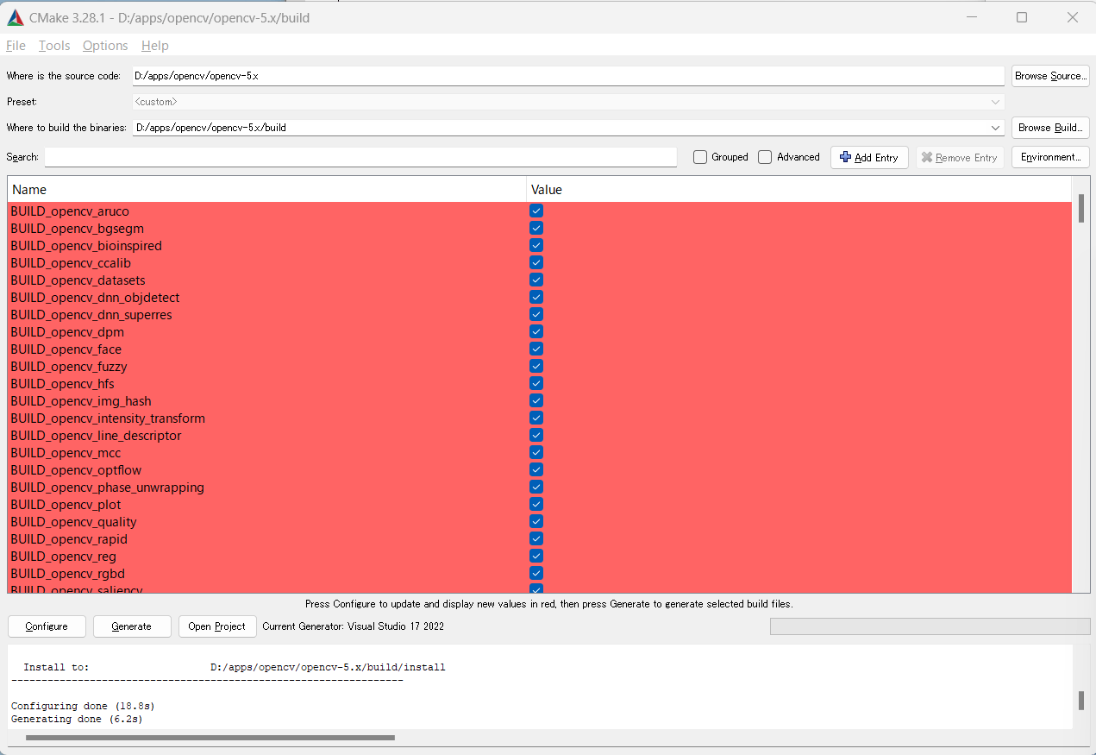
Task: Click Add Entry button
Action: [x=869, y=157]
